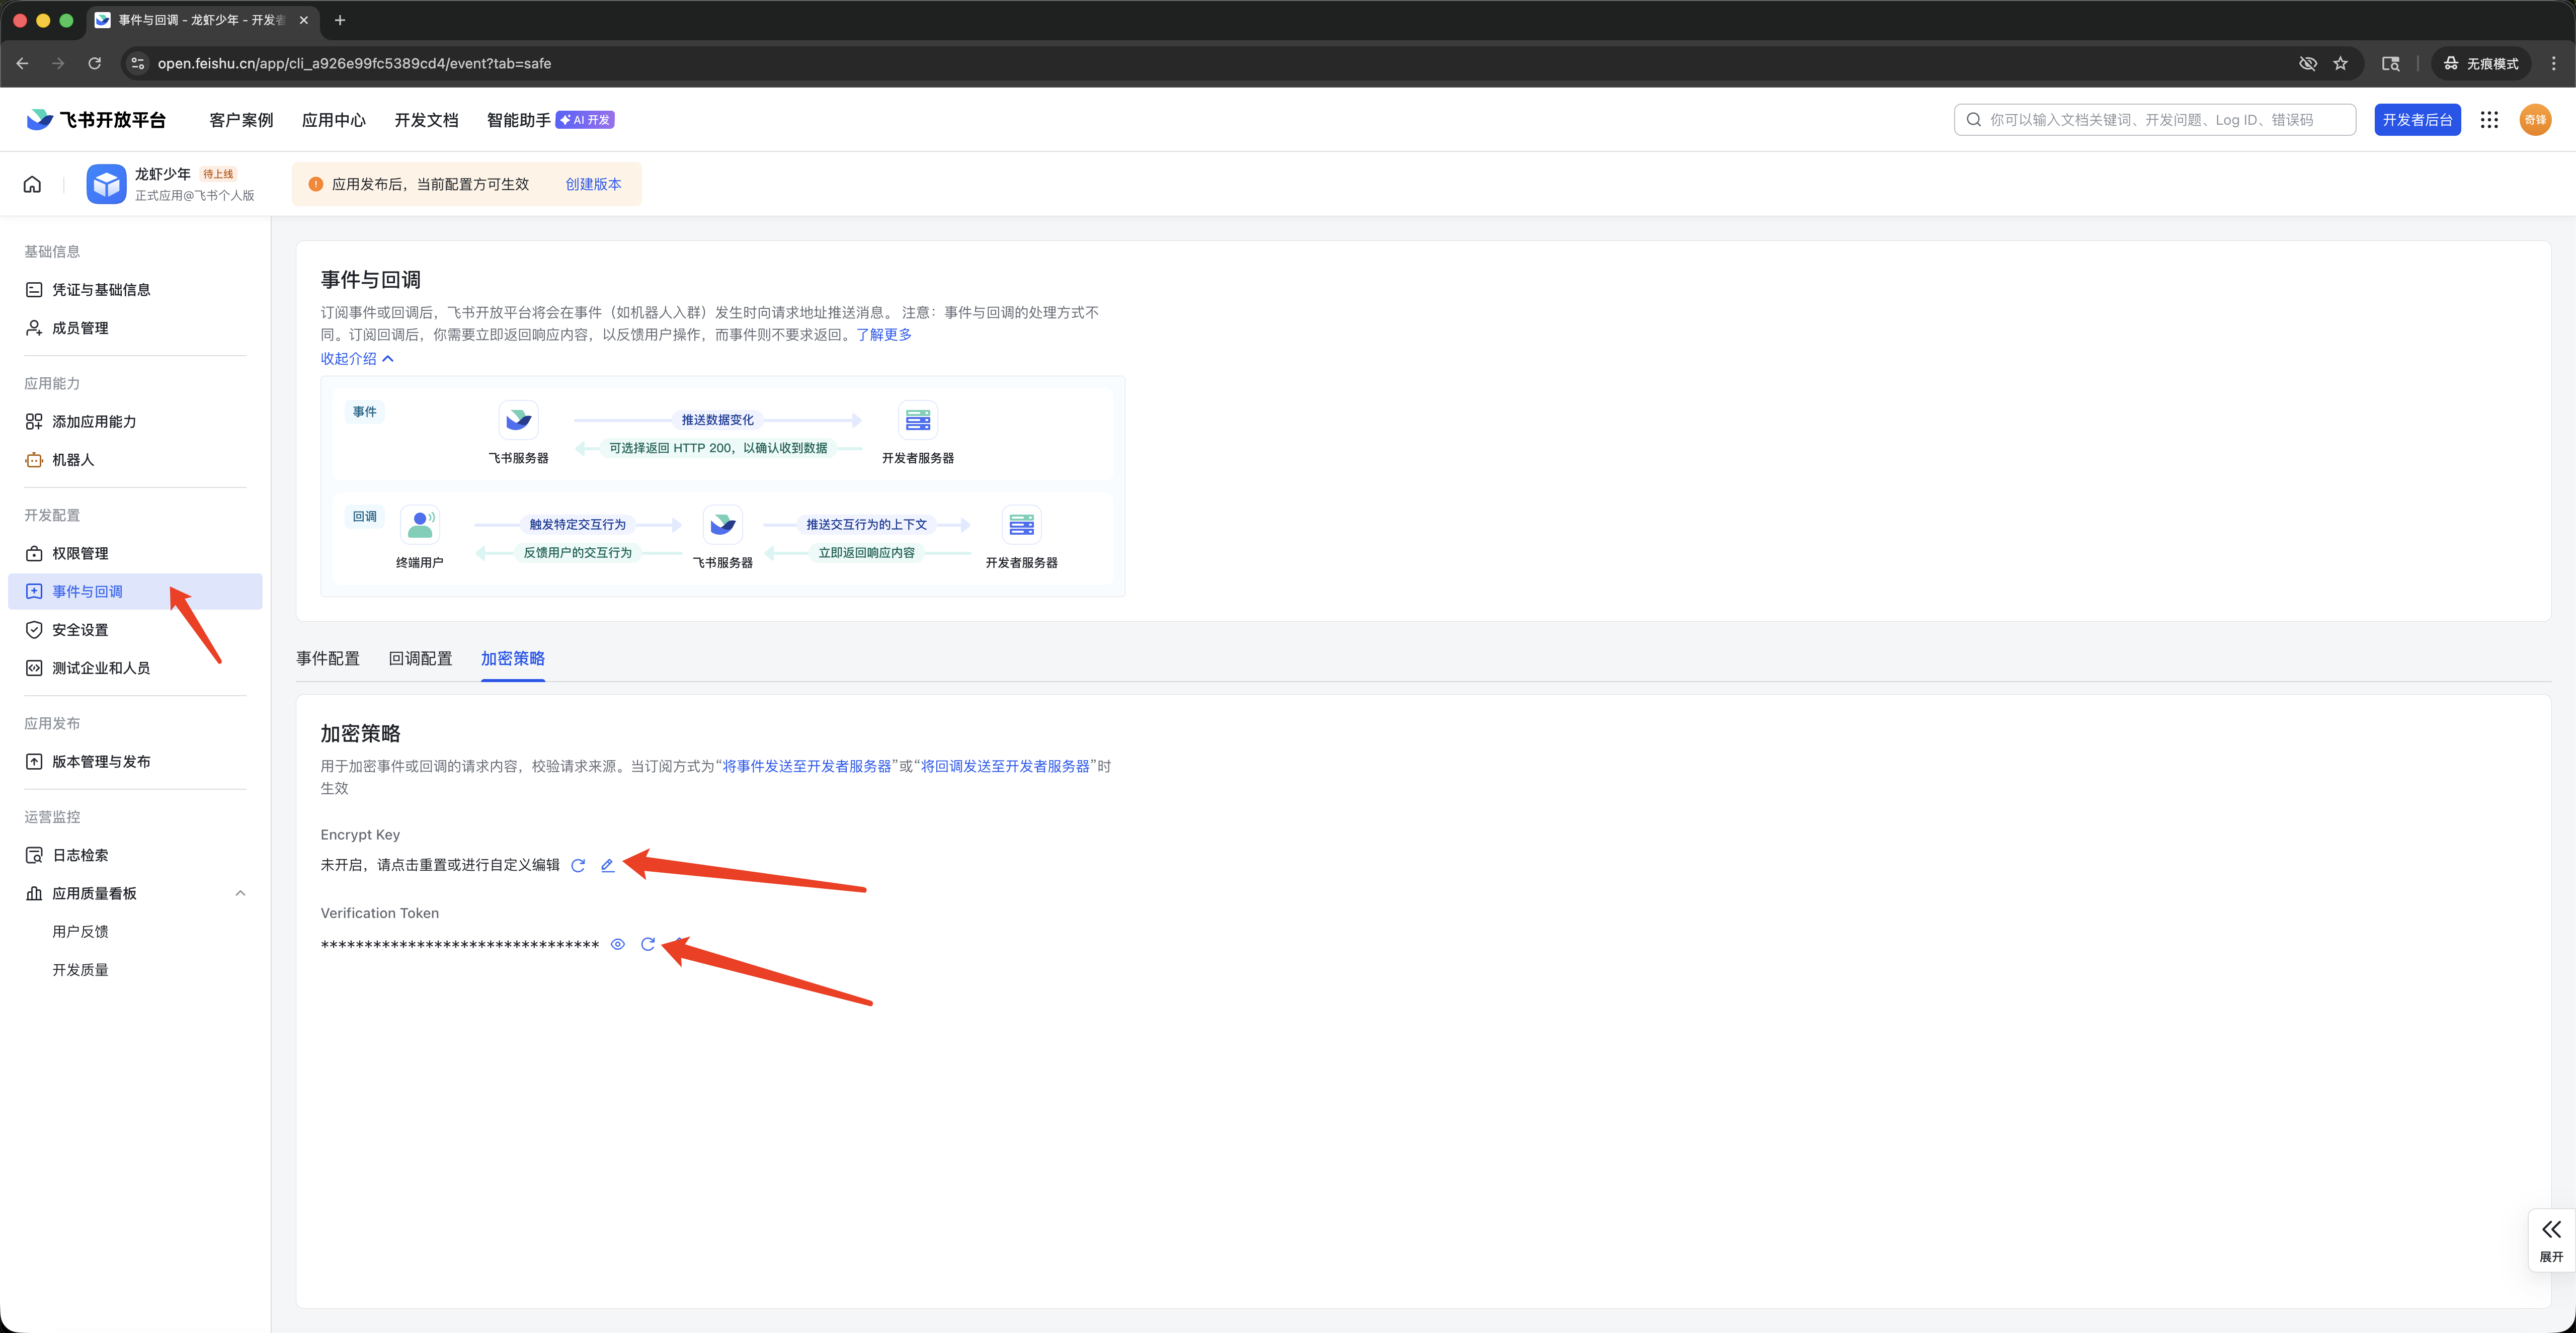Collapse 应用质量看板 sidebar group
This screenshot has height=1333, width=2576.
240,893
